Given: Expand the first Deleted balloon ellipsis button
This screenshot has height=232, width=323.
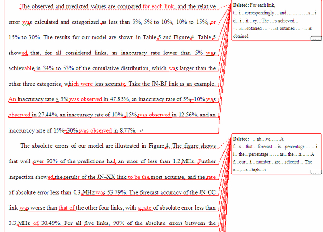Looking at the screenshot, I should pyautogui.click(x=316, y=39).
